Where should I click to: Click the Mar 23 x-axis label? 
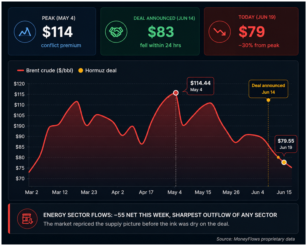click(x=89, y=192)
